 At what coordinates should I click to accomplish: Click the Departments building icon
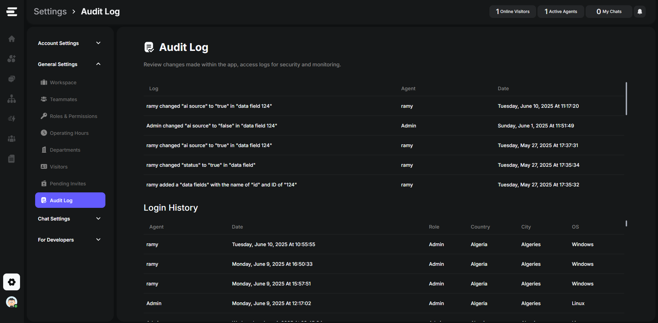pyautogui.click(x=44, y=150)
